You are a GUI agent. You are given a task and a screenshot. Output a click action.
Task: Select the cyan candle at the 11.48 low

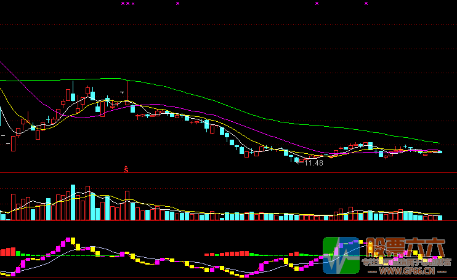tap(297, 160)
